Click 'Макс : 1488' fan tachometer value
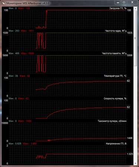The height and width of the screenshot is (167, 139). (x=25, y=121)
